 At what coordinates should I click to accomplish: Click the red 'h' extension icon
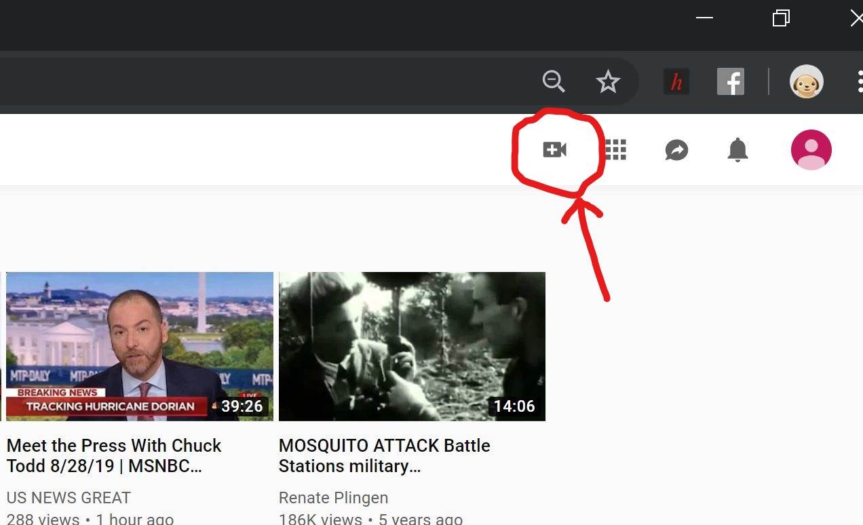(676, 81)
